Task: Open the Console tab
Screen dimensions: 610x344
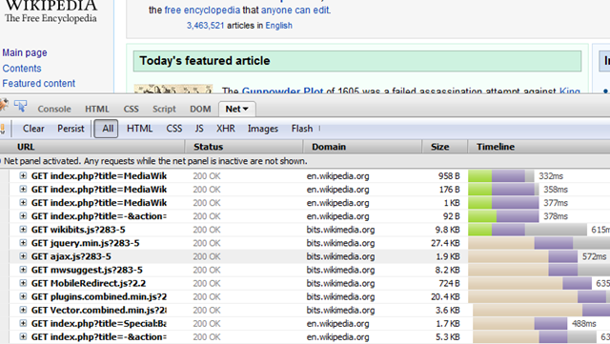Action: point(54,109)
